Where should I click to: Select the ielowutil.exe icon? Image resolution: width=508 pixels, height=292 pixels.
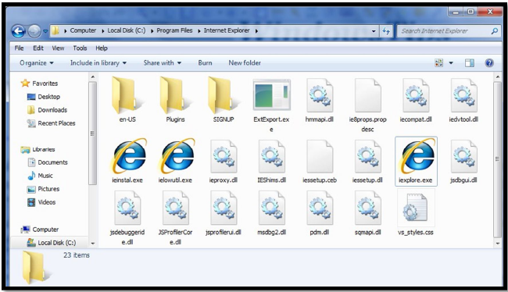[177, 156]
